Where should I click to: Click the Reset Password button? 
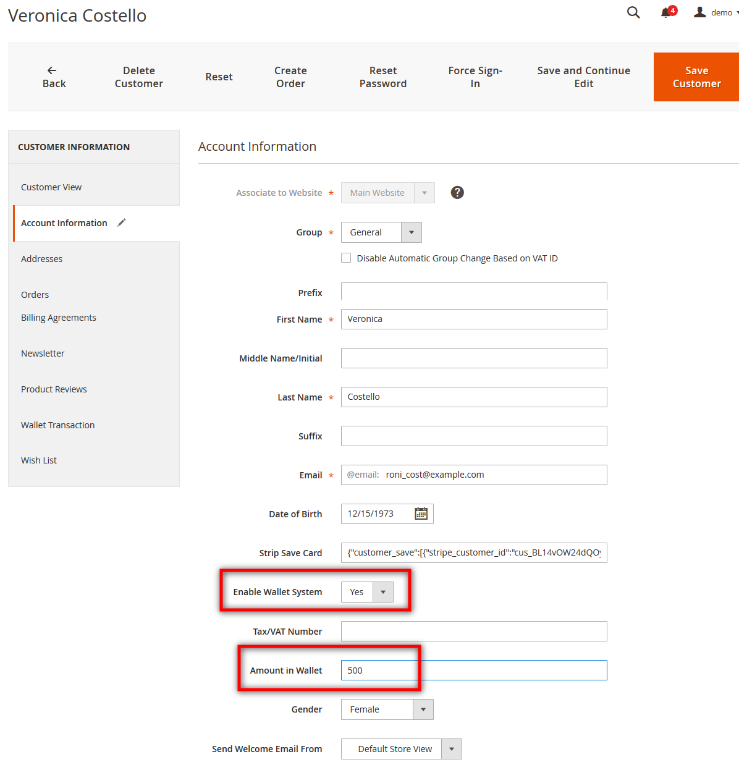[x=383, y=77]
